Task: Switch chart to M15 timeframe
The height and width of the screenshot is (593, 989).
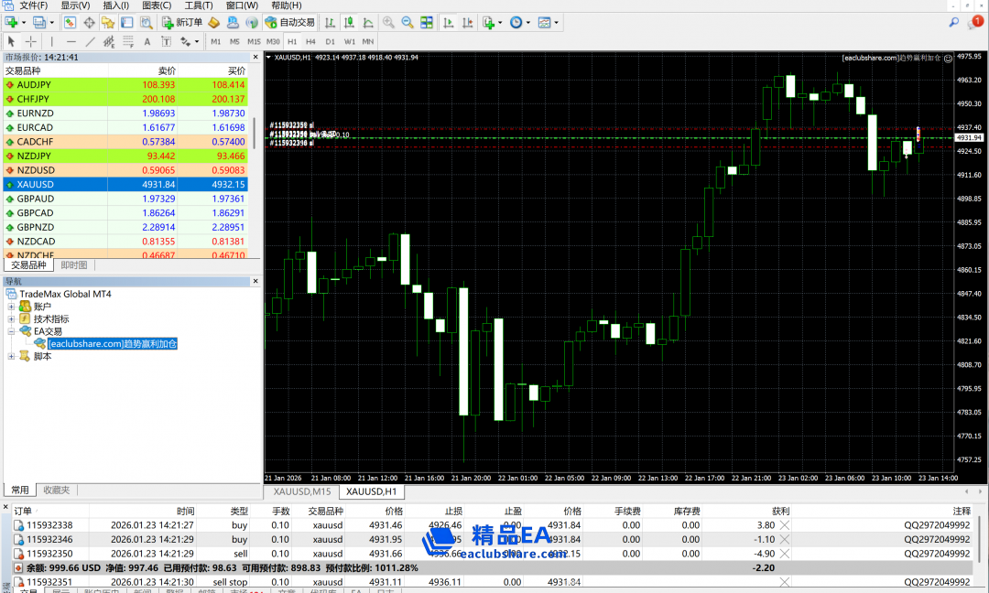Action: click(x=254, y=41)
